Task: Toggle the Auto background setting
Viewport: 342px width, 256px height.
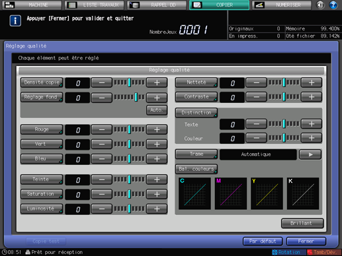Action: [157, 110]
